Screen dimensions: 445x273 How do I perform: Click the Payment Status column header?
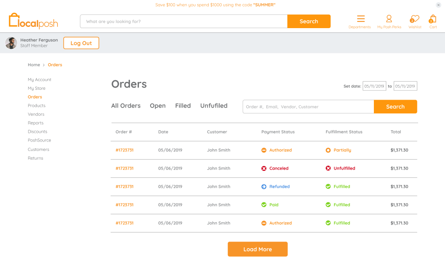click(278, 132)
